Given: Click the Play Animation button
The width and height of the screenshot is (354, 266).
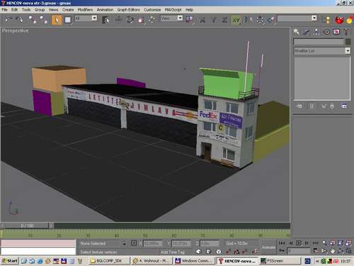Looking at the screenshot, I should pos(299,243).
